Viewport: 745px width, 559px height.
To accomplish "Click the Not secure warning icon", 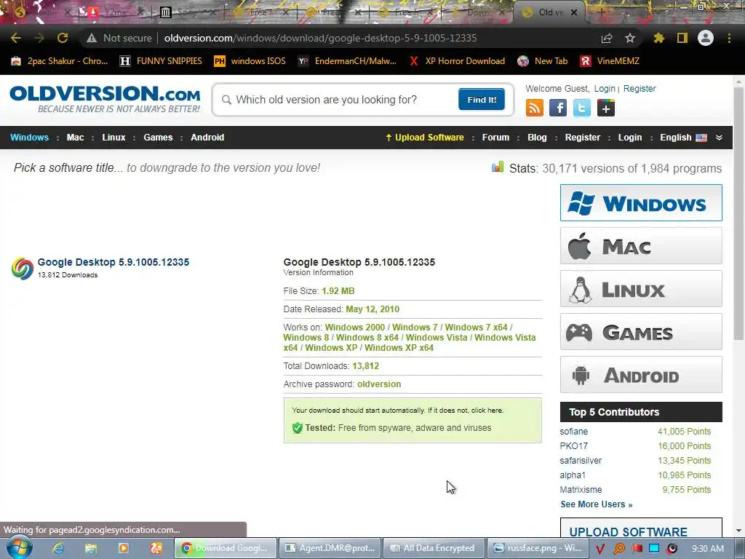I will (91, 38).
